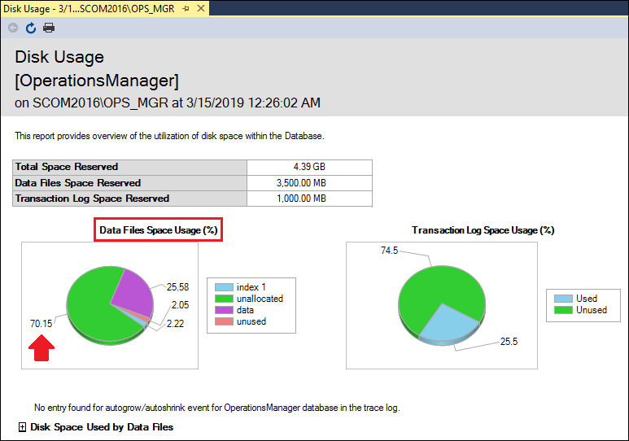Image resolution: width=629 pixels, height=441 pixels.
Task: Click the green Unused slice of log pie
Action: (x=435, y=289)
